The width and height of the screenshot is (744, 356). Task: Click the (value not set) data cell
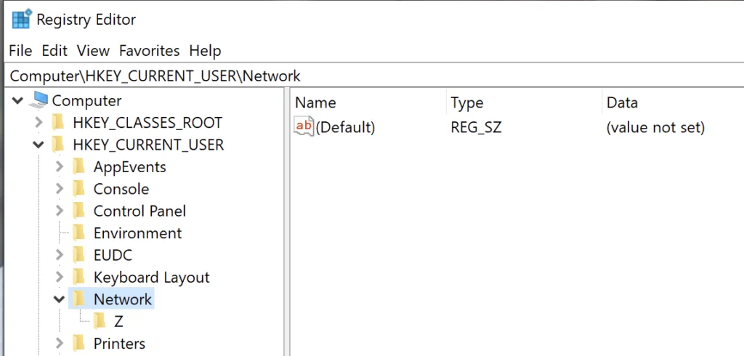656,127
